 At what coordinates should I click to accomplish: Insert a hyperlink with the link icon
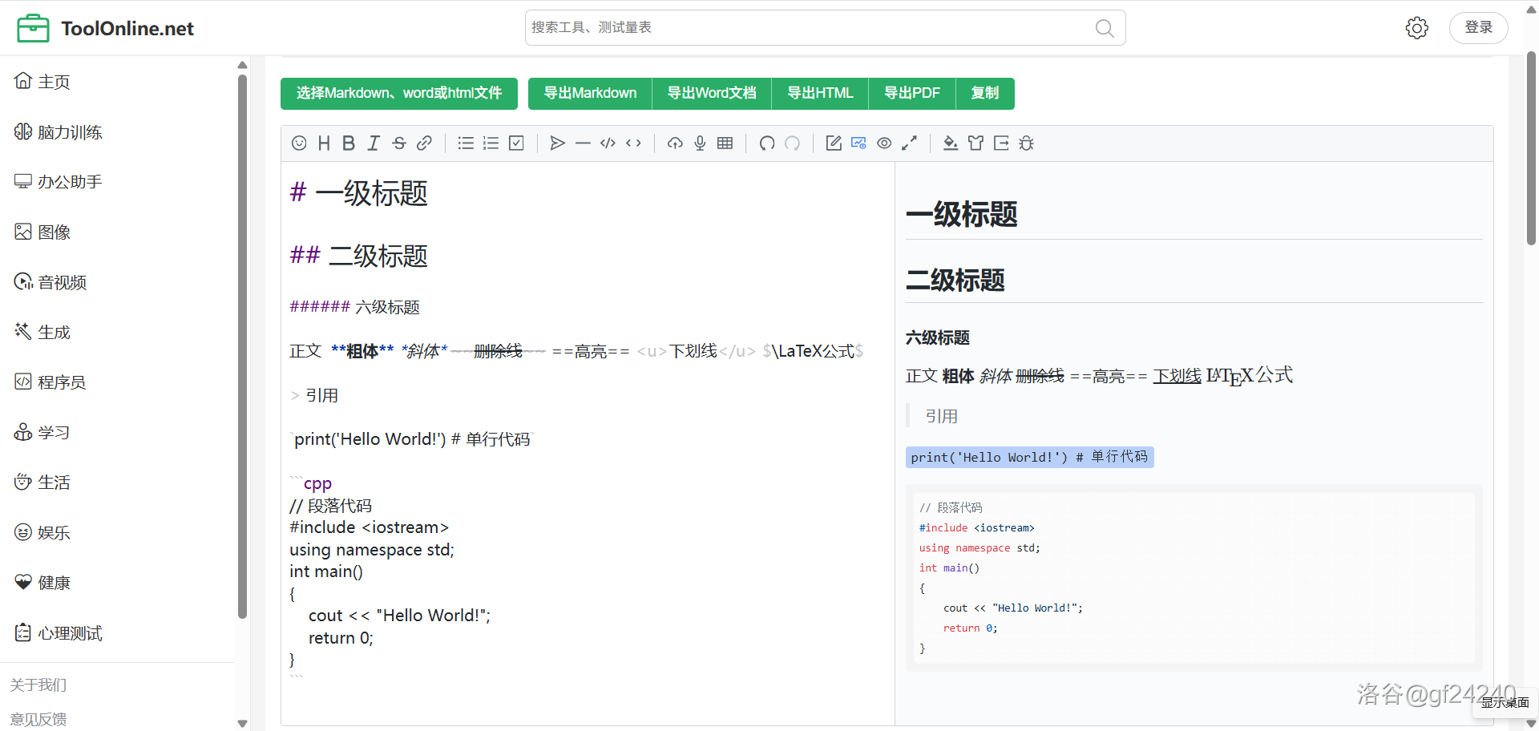[x=425, y=143]
